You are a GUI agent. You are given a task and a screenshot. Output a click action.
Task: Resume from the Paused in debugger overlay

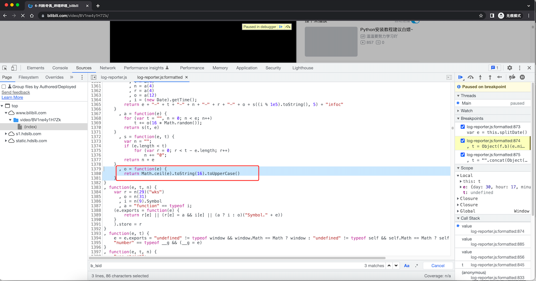(x=281, y=27)
